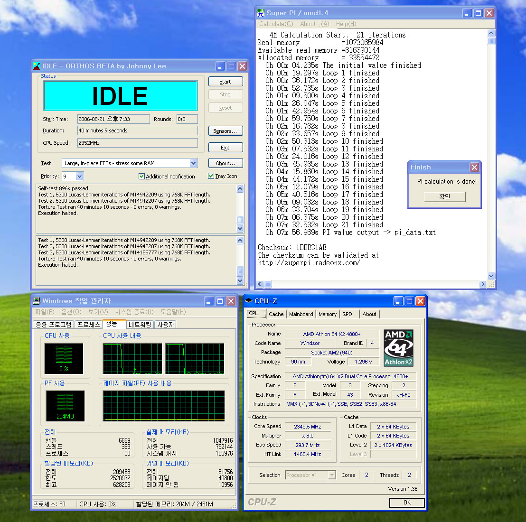
Task: Click upper ORTHOS log scrollbar down arrow
Action: (x=240, y=229)
